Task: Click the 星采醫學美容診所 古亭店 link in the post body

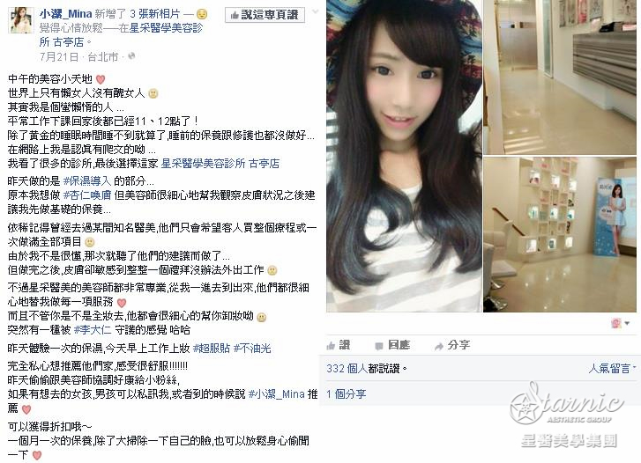Action: point(220,164)
